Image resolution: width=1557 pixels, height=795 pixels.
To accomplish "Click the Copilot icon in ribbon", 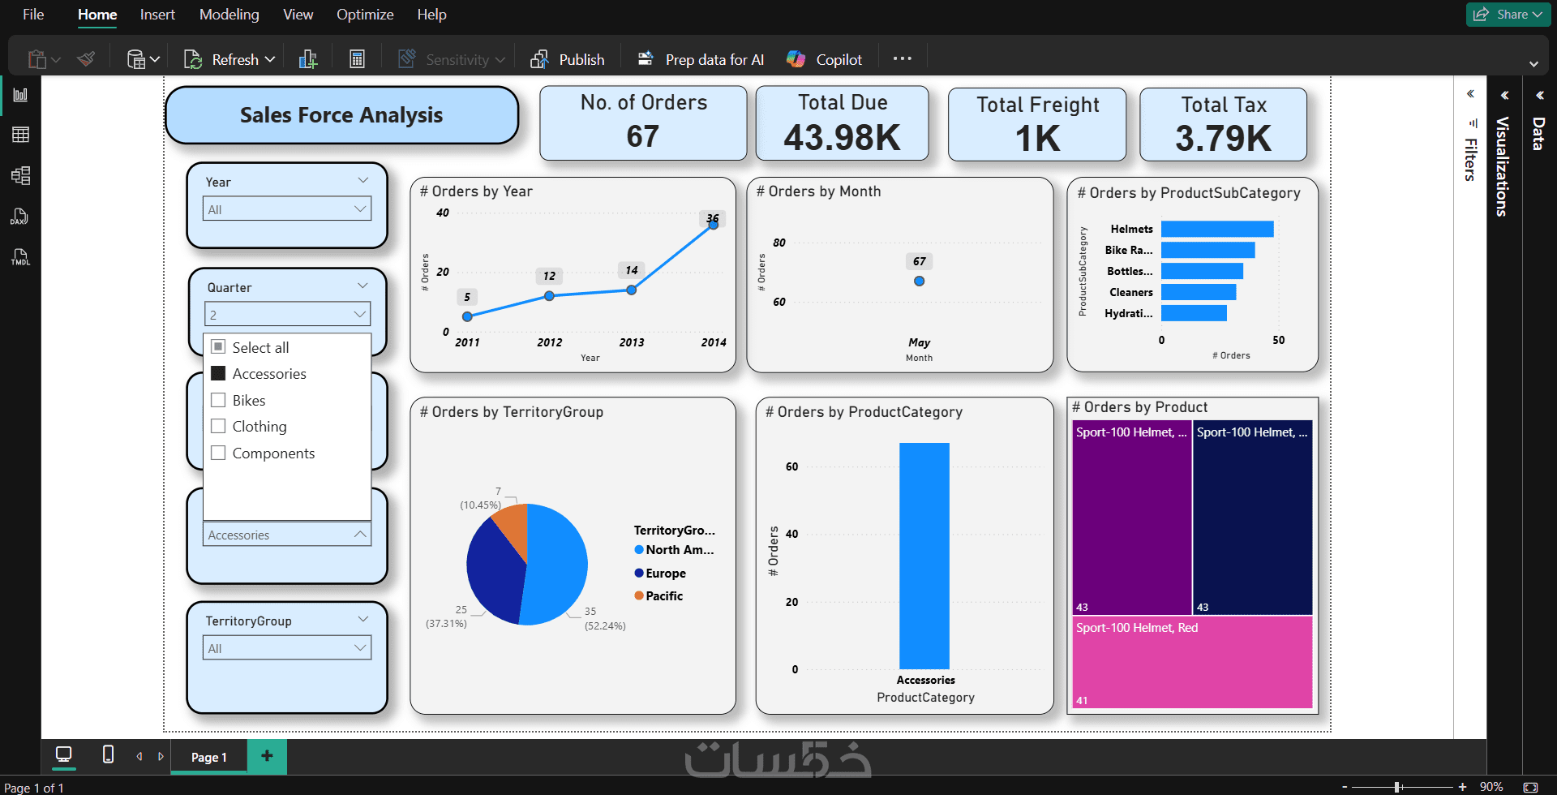I will point(824,59).
